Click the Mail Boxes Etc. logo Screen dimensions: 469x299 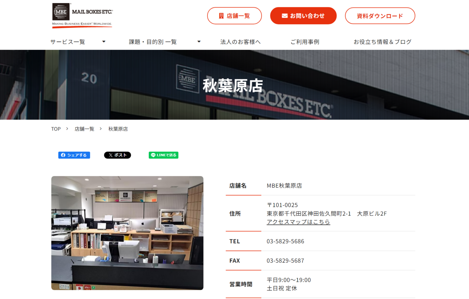[x=82, y=15]
